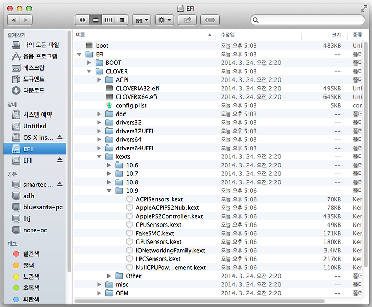Sort by the 크기 column header
The height and width of the screenshot is (307, 372).
coord(324,35)
